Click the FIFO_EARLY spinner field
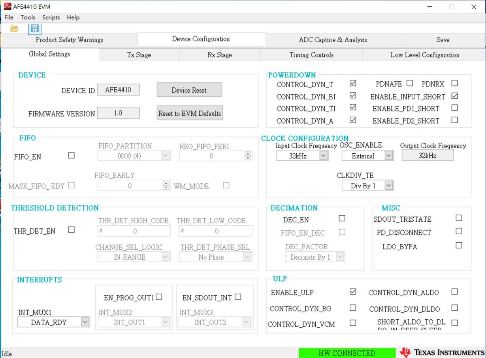 [x=134, y=185]
